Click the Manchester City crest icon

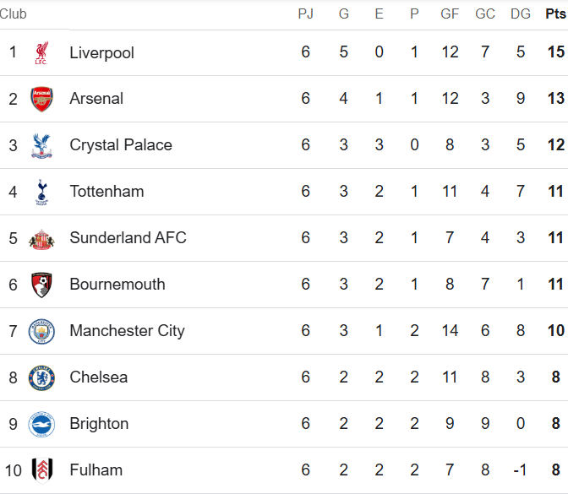coord(41,331)
